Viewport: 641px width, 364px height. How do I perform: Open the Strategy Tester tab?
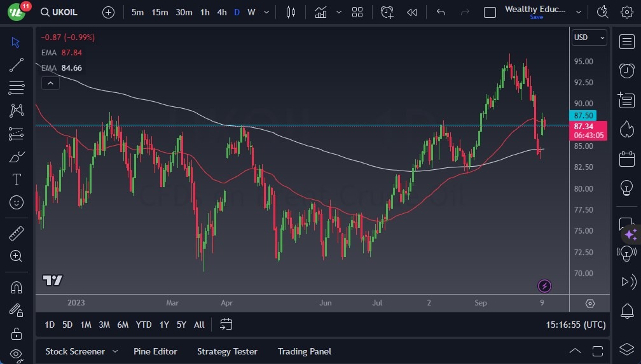point(227,351)
